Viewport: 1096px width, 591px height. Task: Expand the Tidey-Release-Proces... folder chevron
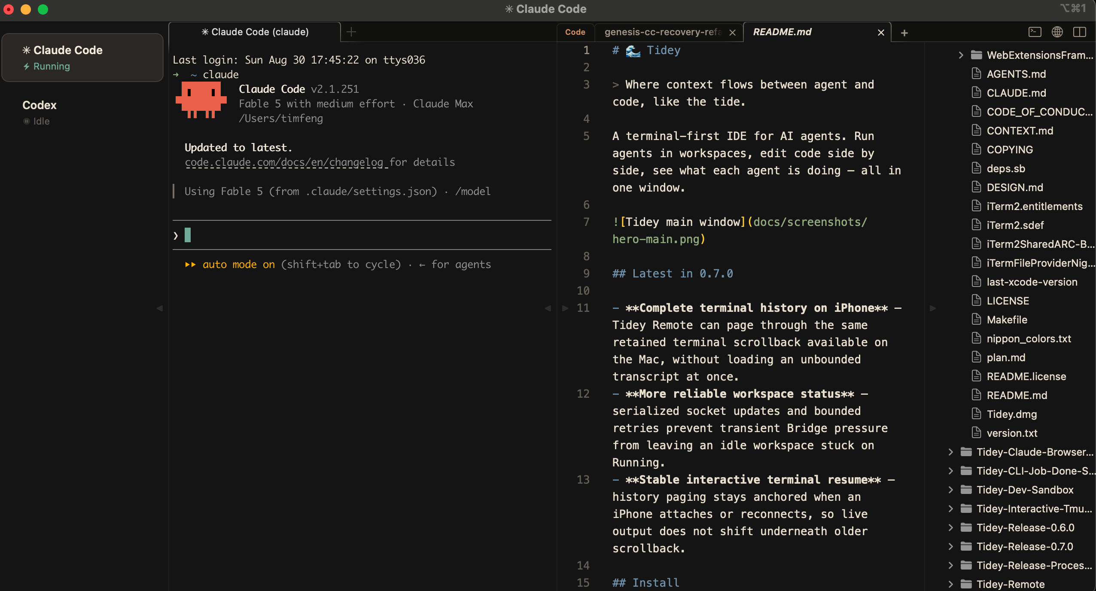coord(951,565)
